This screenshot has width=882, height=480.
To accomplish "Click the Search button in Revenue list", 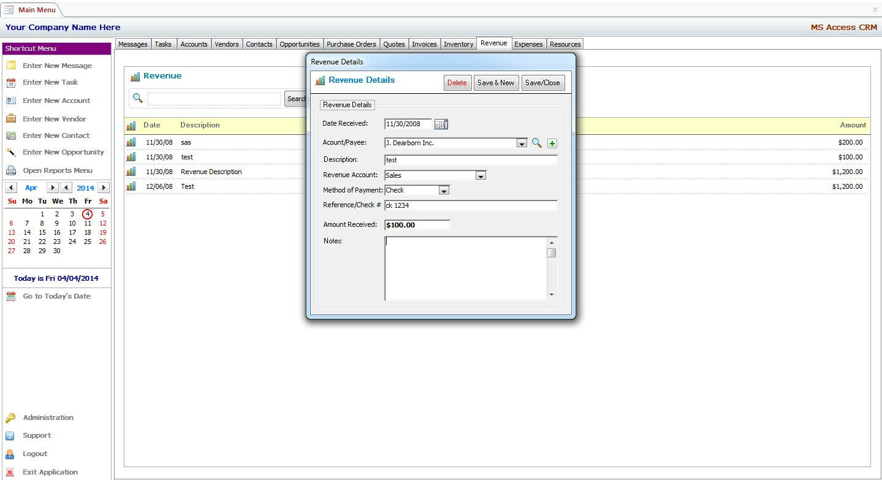I will pos(296,99).
